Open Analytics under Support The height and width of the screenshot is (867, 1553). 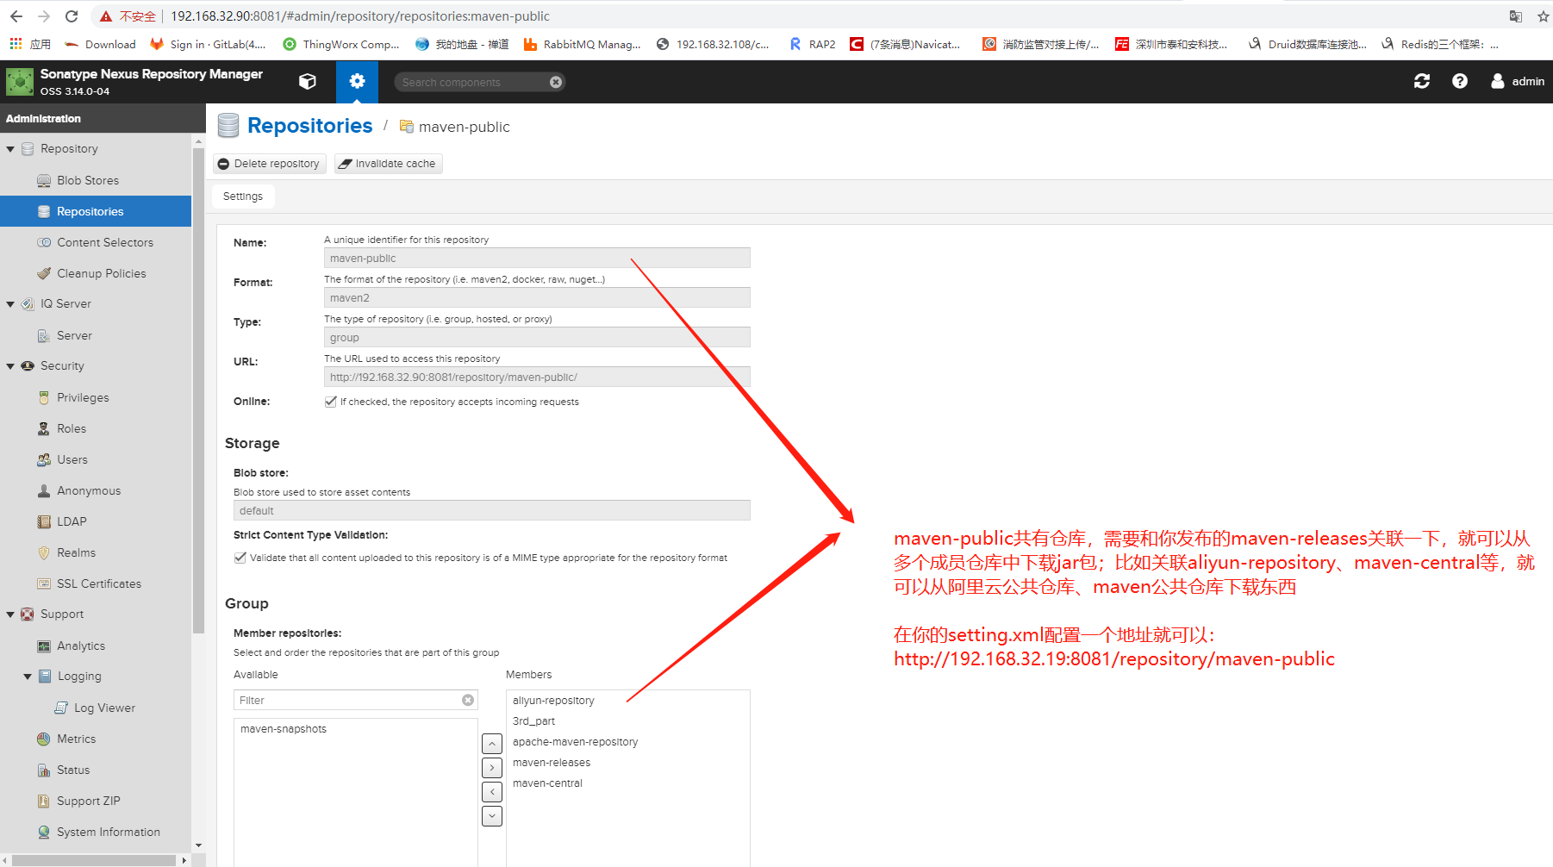80,646
